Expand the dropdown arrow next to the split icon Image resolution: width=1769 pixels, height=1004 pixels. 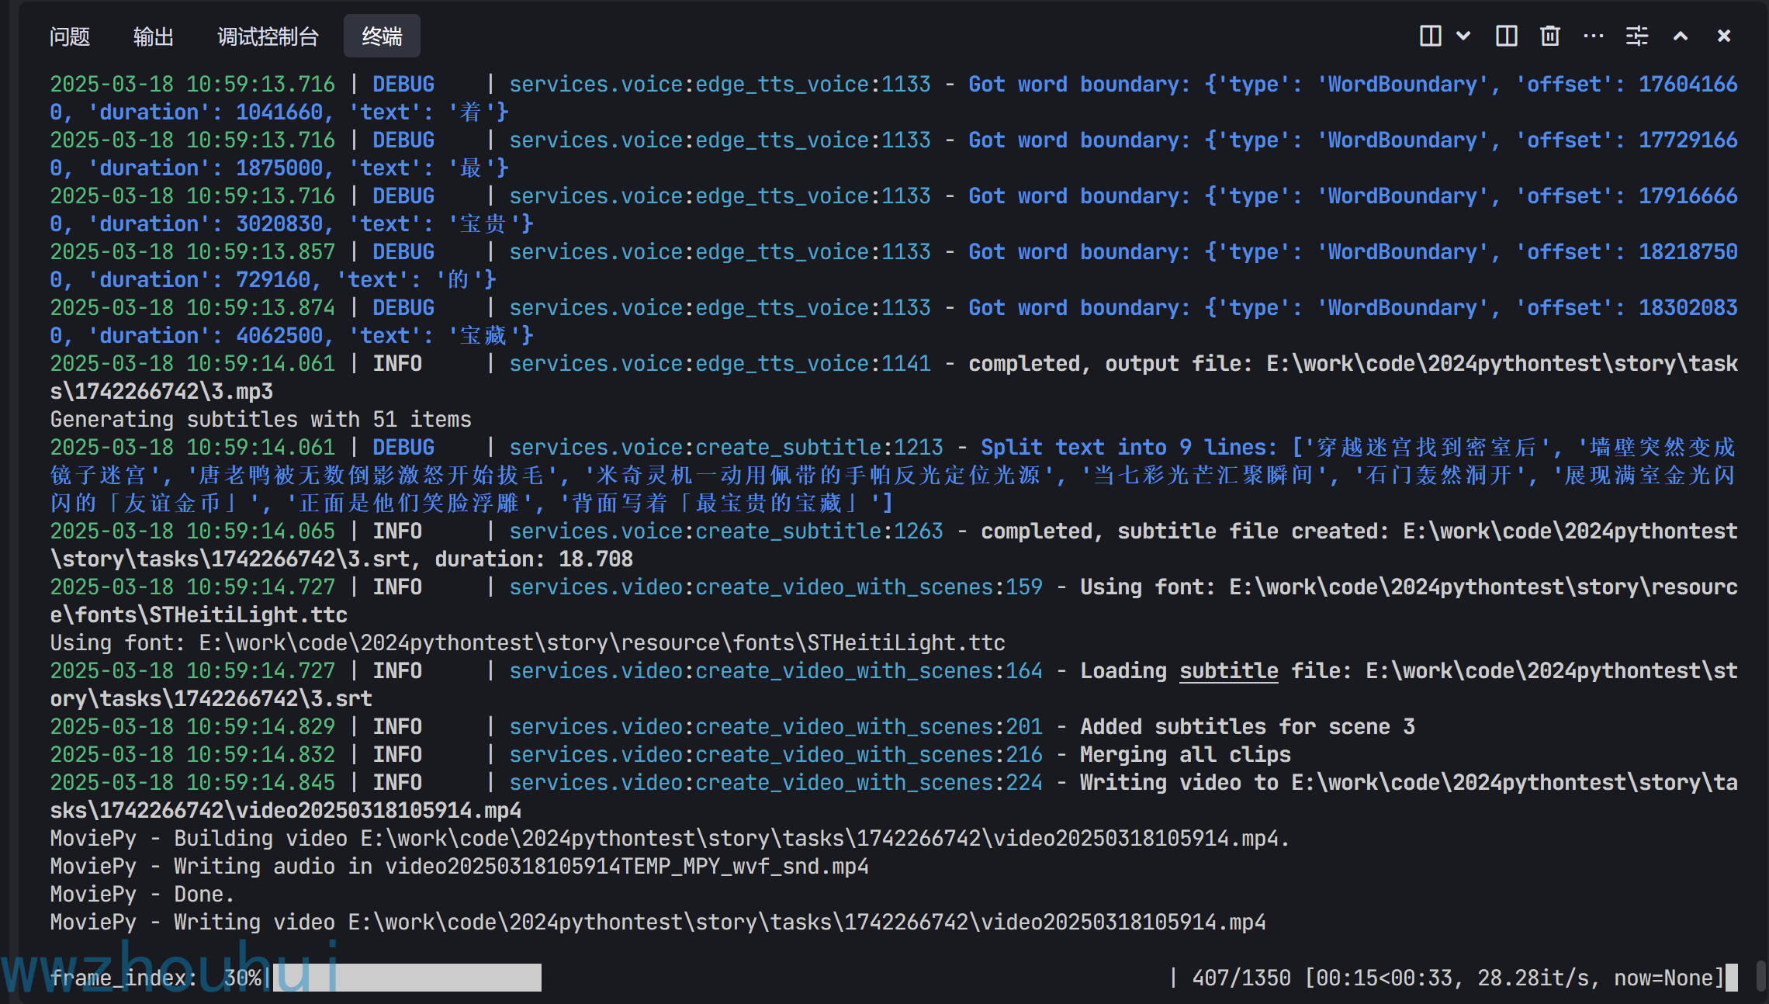(1463, 36)
